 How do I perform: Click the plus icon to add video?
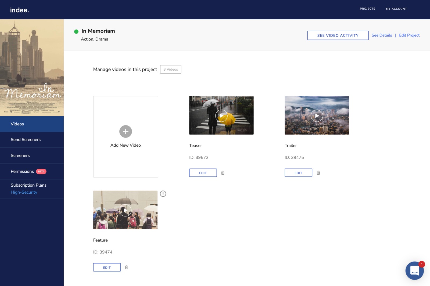(126, 131)
